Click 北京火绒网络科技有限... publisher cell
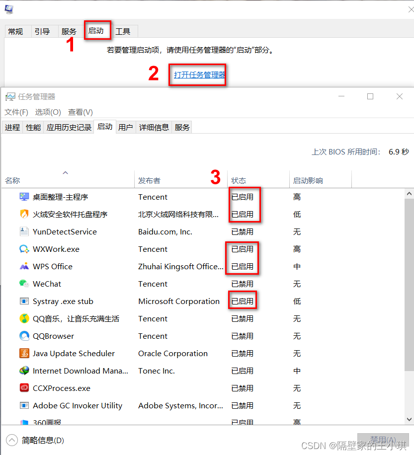Image resolution: width=414 pixels, height=455 pixels. pos(178,215)
